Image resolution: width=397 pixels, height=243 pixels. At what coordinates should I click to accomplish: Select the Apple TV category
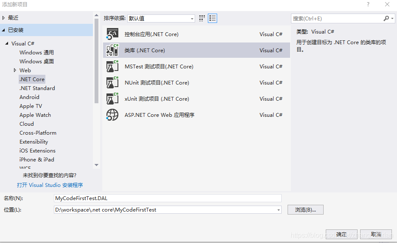31,106
